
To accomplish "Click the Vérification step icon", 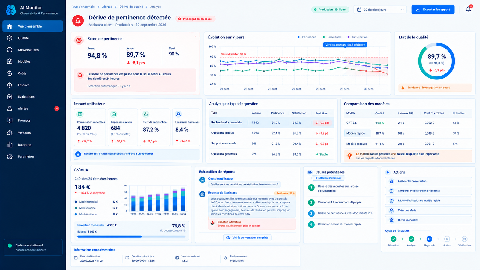I will (x=465, y=239).
